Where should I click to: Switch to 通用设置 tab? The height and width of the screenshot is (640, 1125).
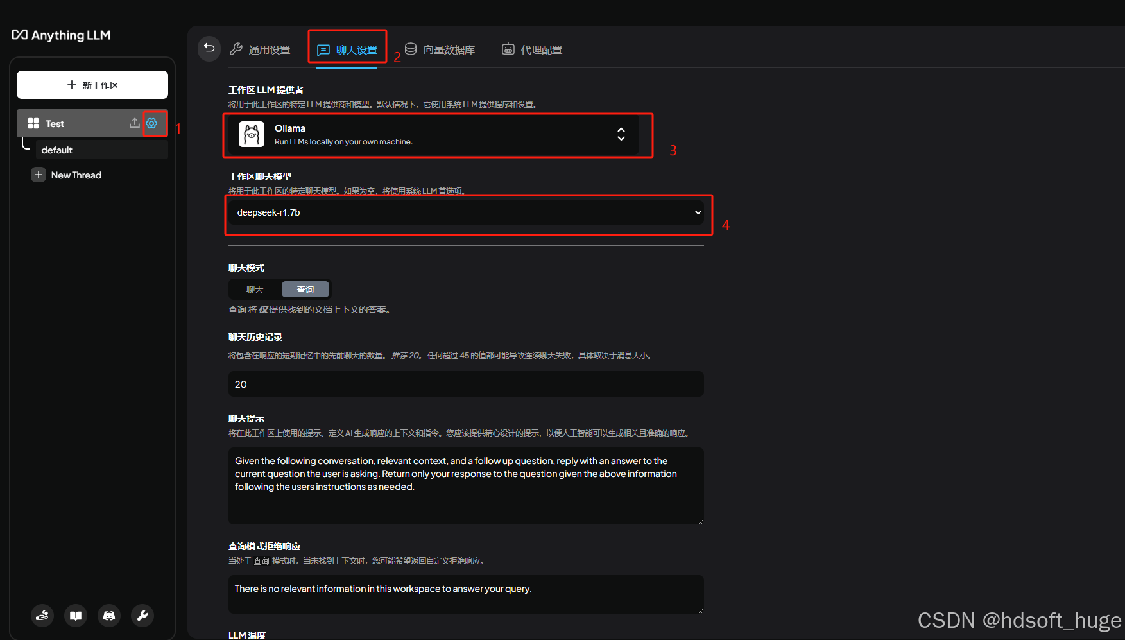tap(260, 49)
